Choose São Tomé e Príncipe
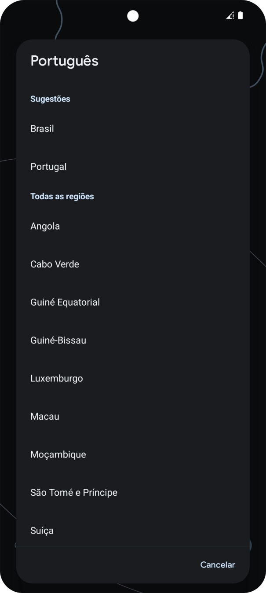266x593 pixels. point(73,492)
